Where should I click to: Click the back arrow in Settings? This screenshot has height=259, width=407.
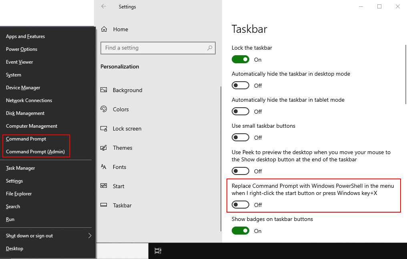103,6
